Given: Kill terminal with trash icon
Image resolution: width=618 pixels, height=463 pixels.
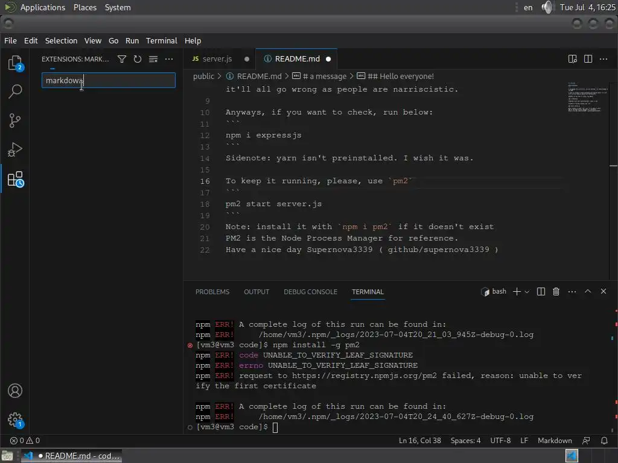Looking at the screenshot, I should click(556, 291).
